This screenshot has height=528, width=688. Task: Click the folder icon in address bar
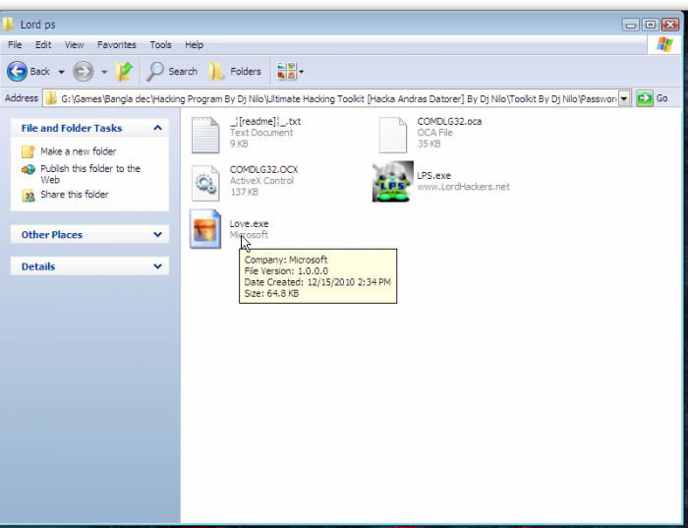(51, 98)
